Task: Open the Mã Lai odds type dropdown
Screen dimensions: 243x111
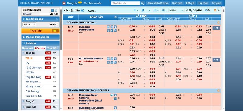Action: (x=176, y=10)
